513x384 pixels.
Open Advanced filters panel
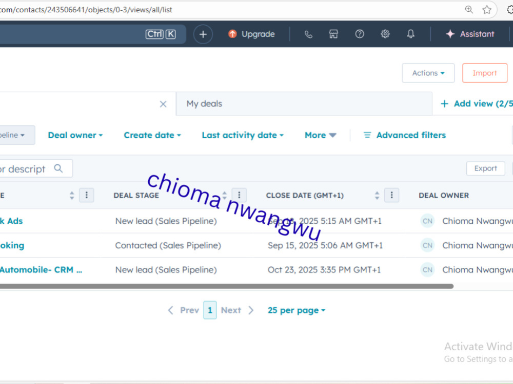405,135
